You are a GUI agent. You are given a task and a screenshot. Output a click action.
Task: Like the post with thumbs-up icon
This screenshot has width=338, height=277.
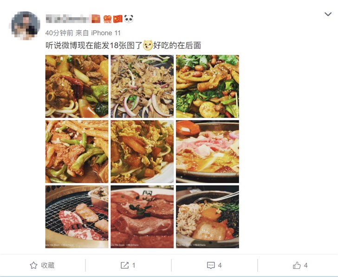coord(297,265)
